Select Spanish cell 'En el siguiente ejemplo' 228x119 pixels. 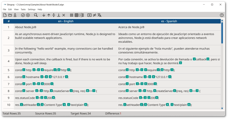pyautogui.click(x=169, y=50)
